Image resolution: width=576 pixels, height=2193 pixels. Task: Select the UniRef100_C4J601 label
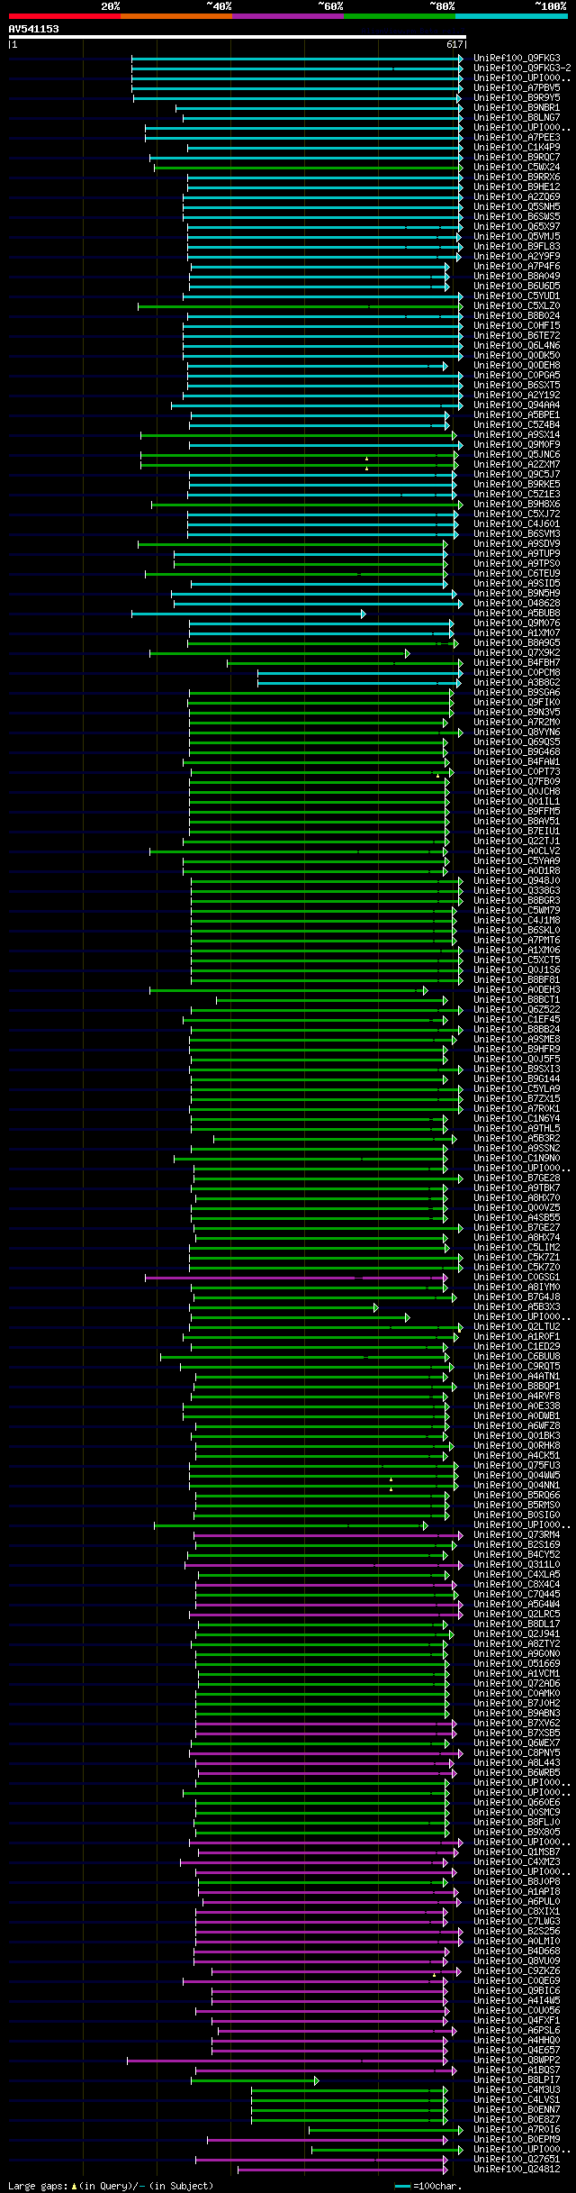point(517,524)
